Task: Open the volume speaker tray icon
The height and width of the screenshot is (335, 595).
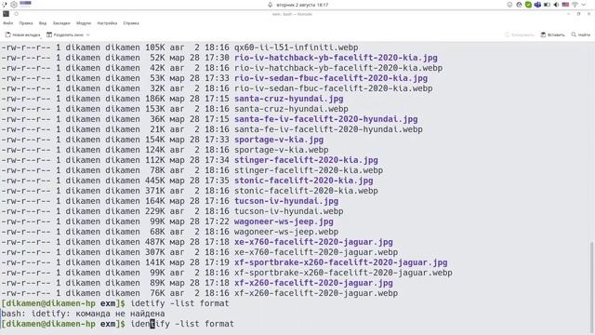Action: click(556, 5)
